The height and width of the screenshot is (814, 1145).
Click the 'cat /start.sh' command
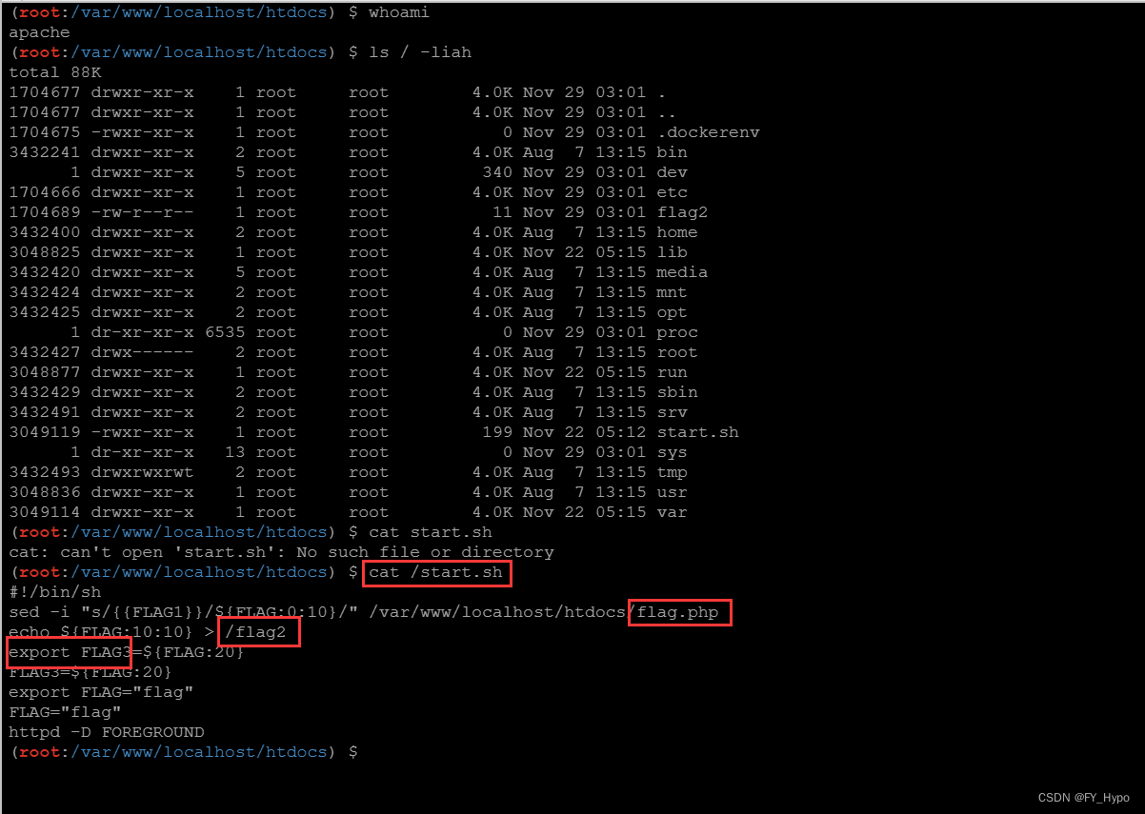tap(435, 572)
